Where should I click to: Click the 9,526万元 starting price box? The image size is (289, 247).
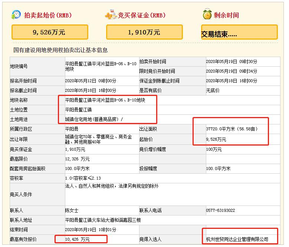point(50,32)
